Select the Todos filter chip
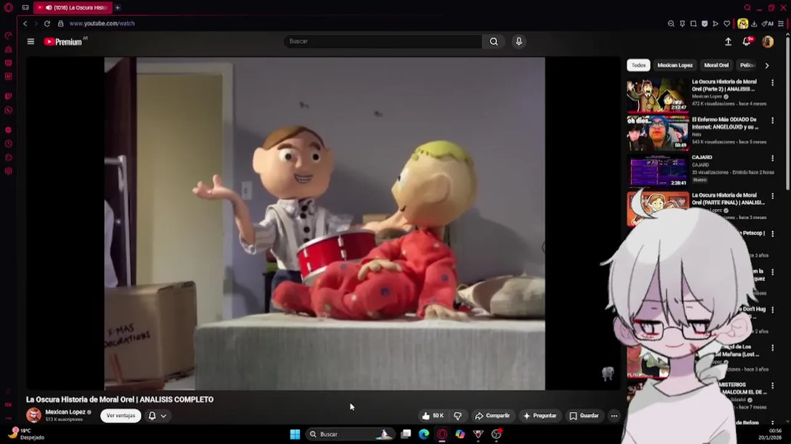791x444 pixels. coord(638,65)
